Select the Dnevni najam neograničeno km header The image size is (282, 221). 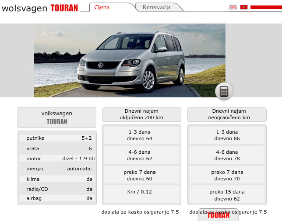point(227,114)
